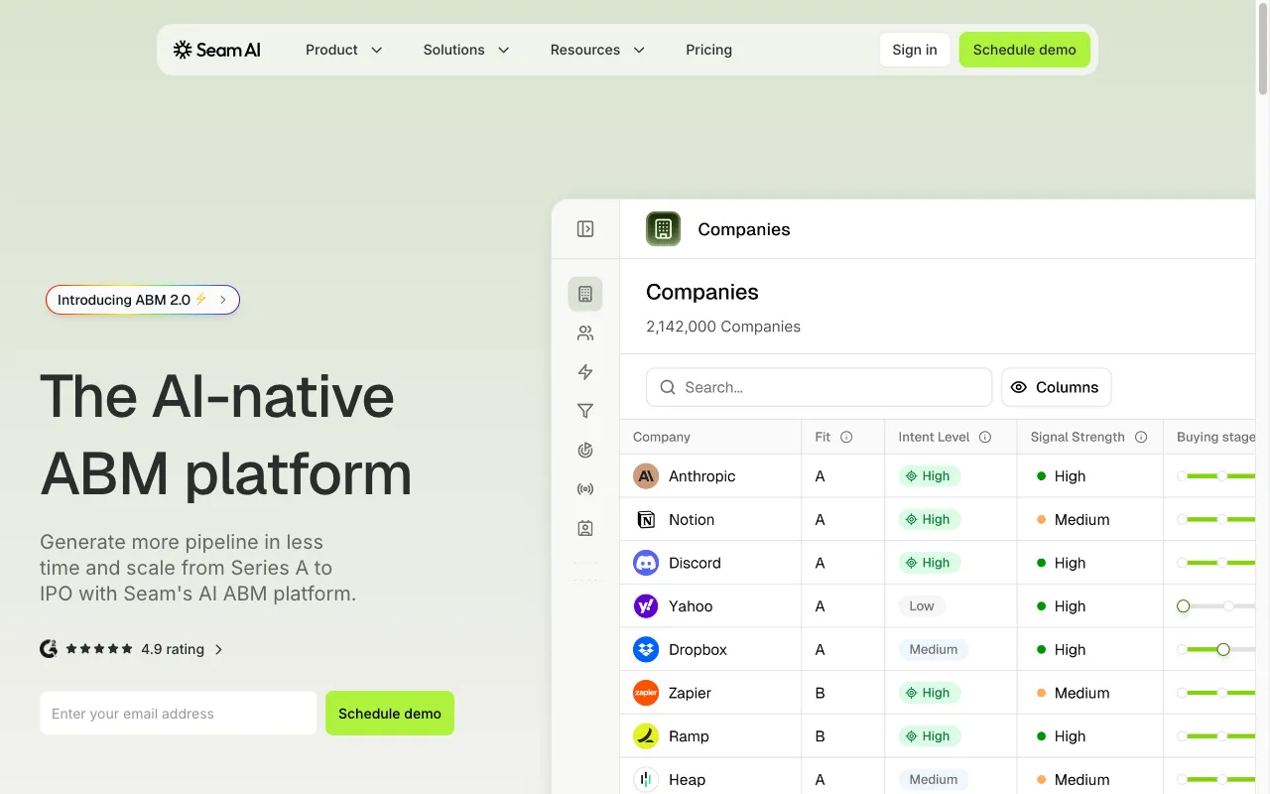Screen dimensions: 1270x794
Task: Adjust the Anthropic buying stage slider
Action: click(x=1216, y=476)
